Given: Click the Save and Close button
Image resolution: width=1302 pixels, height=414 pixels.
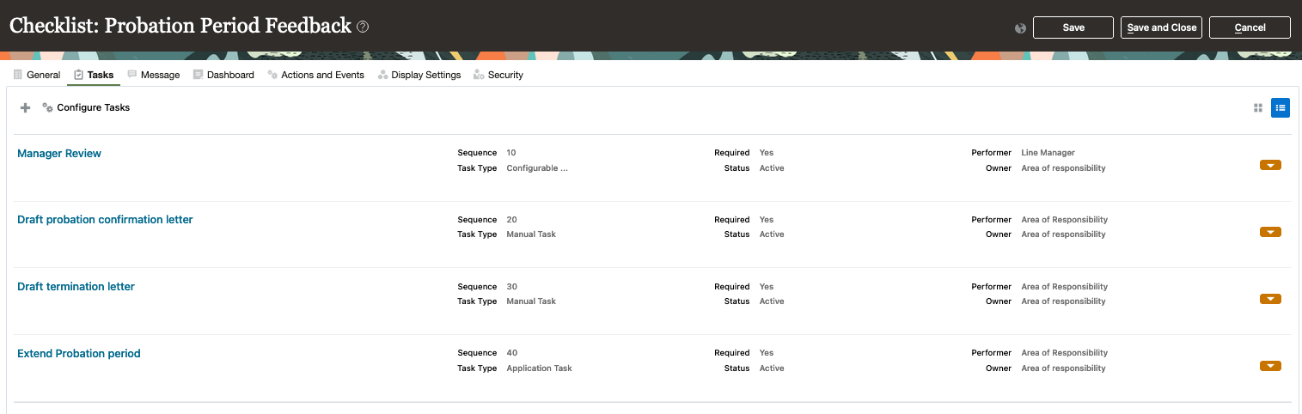Looking at the screenshot, I should point(1161,27).
